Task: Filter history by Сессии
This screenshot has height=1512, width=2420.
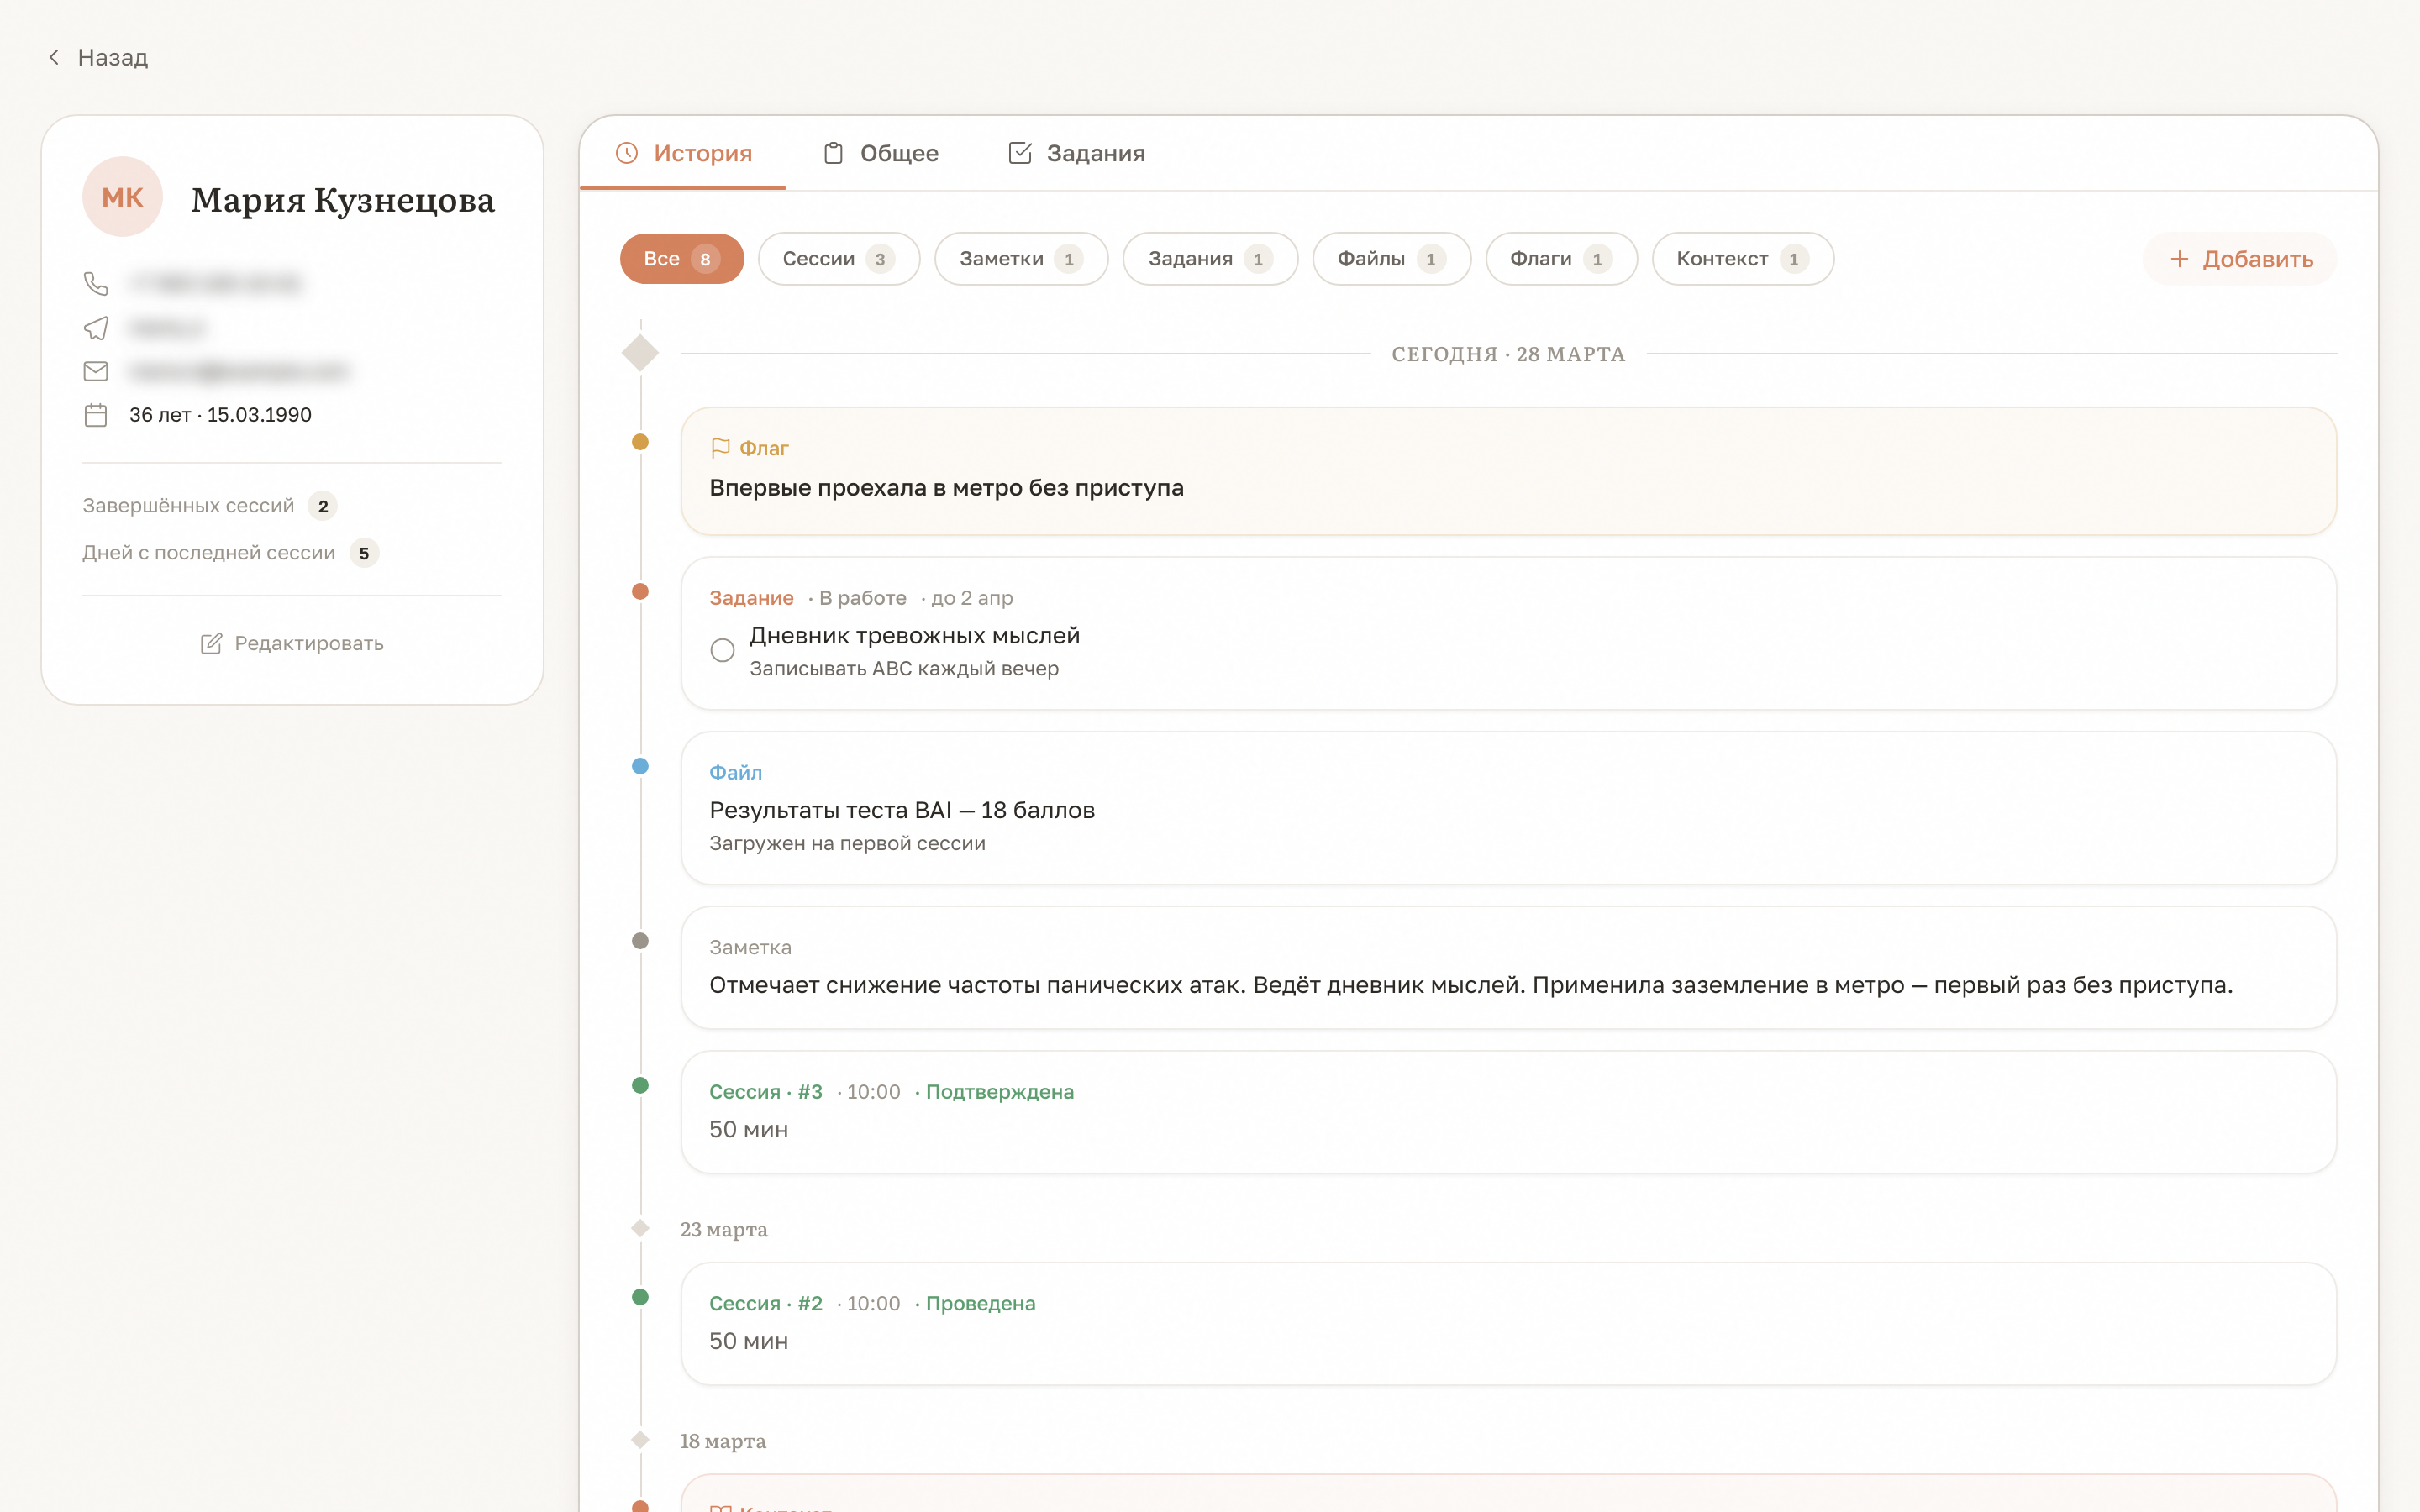Action: [838, 259]
